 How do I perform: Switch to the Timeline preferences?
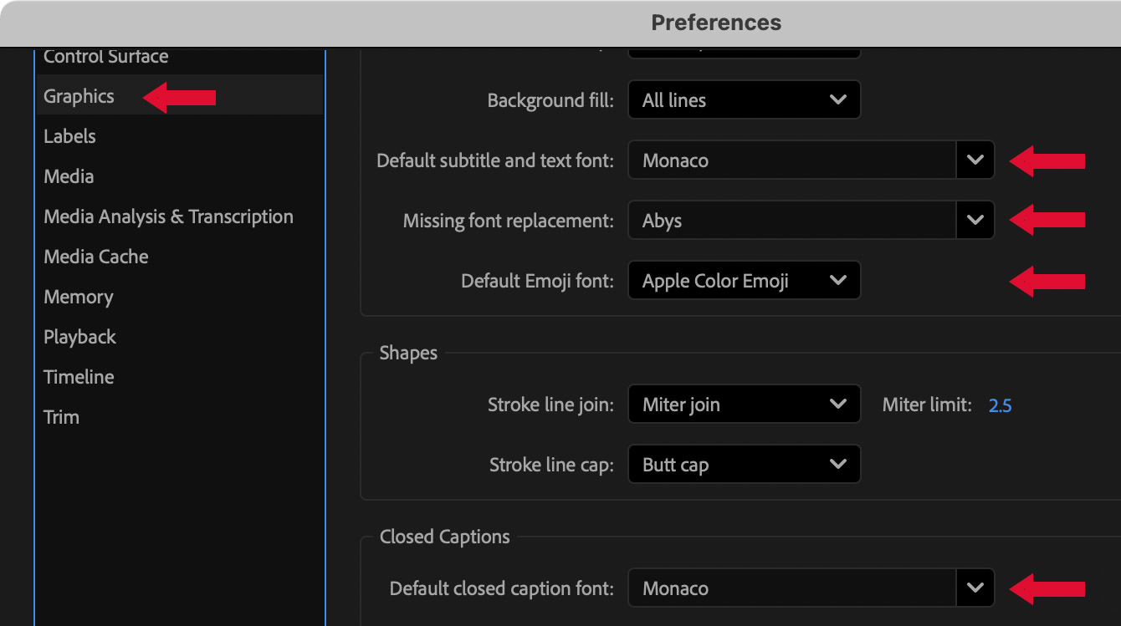(x=79, y=378)
